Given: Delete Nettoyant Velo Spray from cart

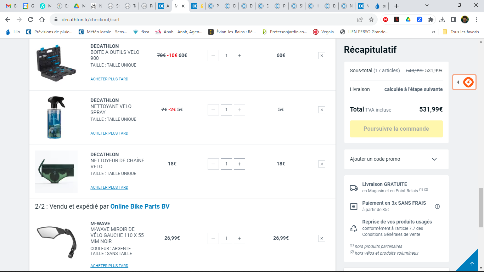Looking at the screenshot, I should click(321, 110).
